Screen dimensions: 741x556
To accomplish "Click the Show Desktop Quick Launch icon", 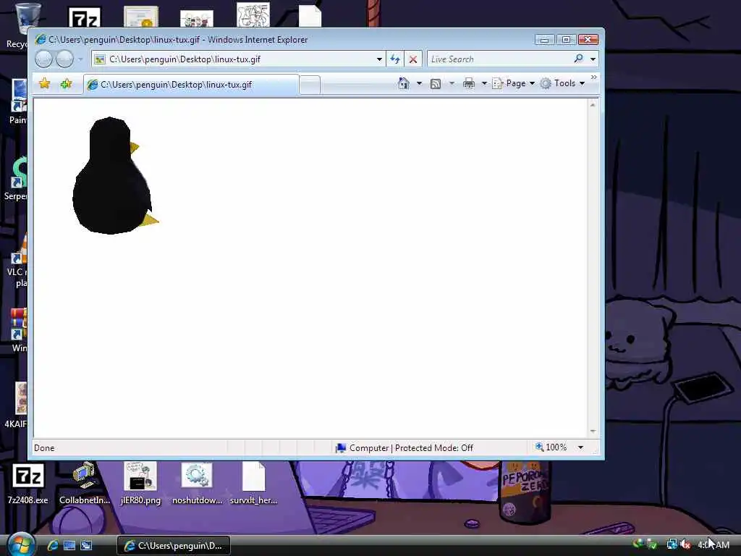I will coord(69,545).
